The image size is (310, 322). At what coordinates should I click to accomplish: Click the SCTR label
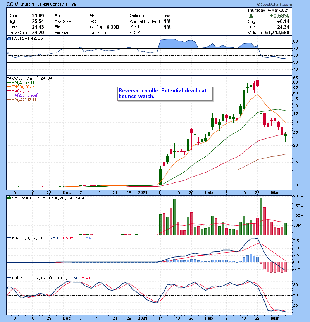point(135,33)
